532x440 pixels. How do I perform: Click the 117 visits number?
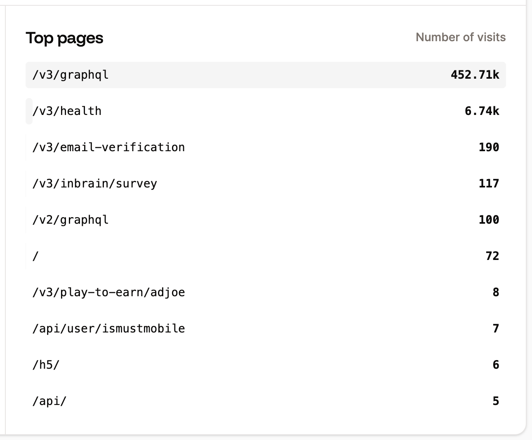pyautogui.click(x=489, y=183)
